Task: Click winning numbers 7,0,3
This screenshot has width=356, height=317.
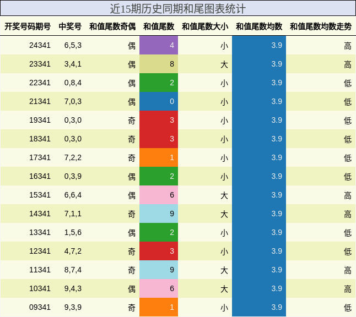Action: pos(73,101)
